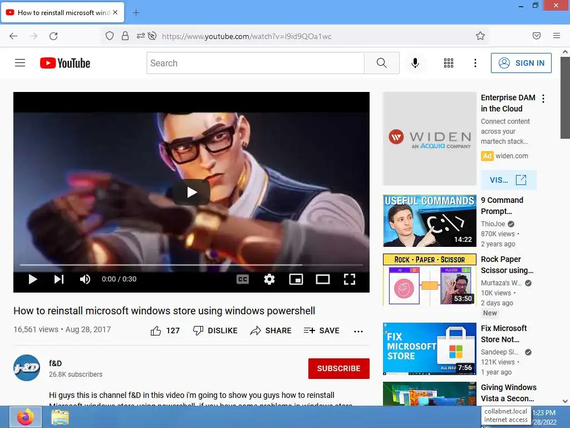Open the Fix Microsoft Store thumbnail
Screen dimensions: 570x428
(429, 349)
